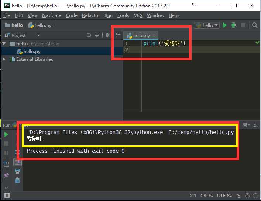This screenshot has width=261, height=201.
Task: Click Process finished with exit code 0 text
Action: pos(76,151)
